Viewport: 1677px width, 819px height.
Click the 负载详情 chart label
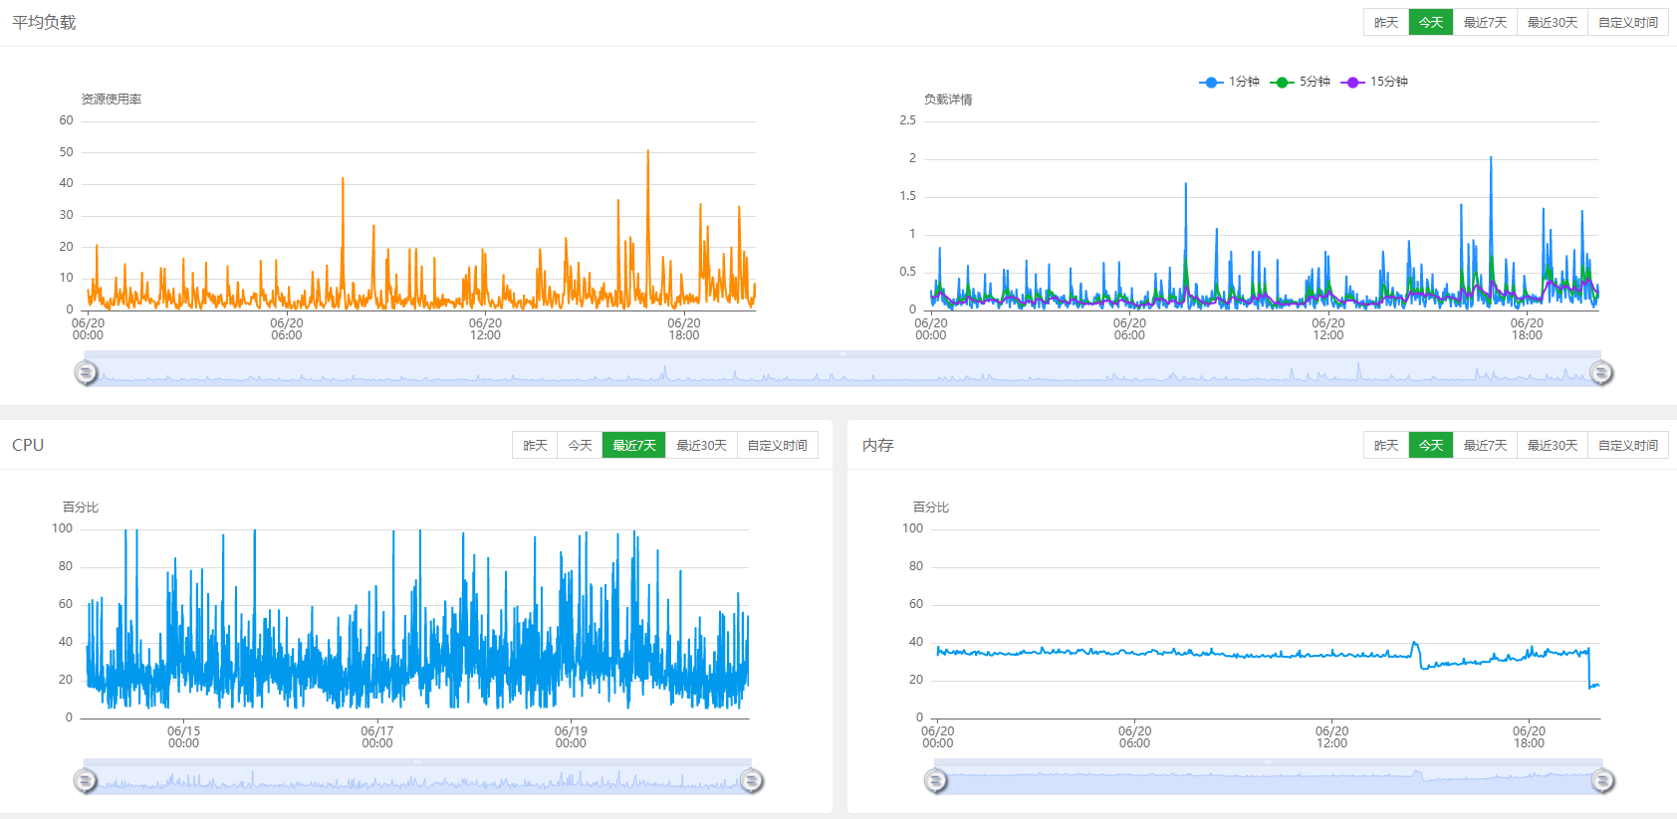click(948, 100)
